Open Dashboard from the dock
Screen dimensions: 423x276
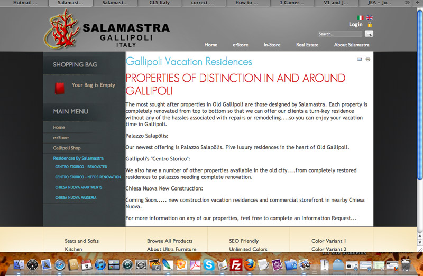[x=32, y=265]
